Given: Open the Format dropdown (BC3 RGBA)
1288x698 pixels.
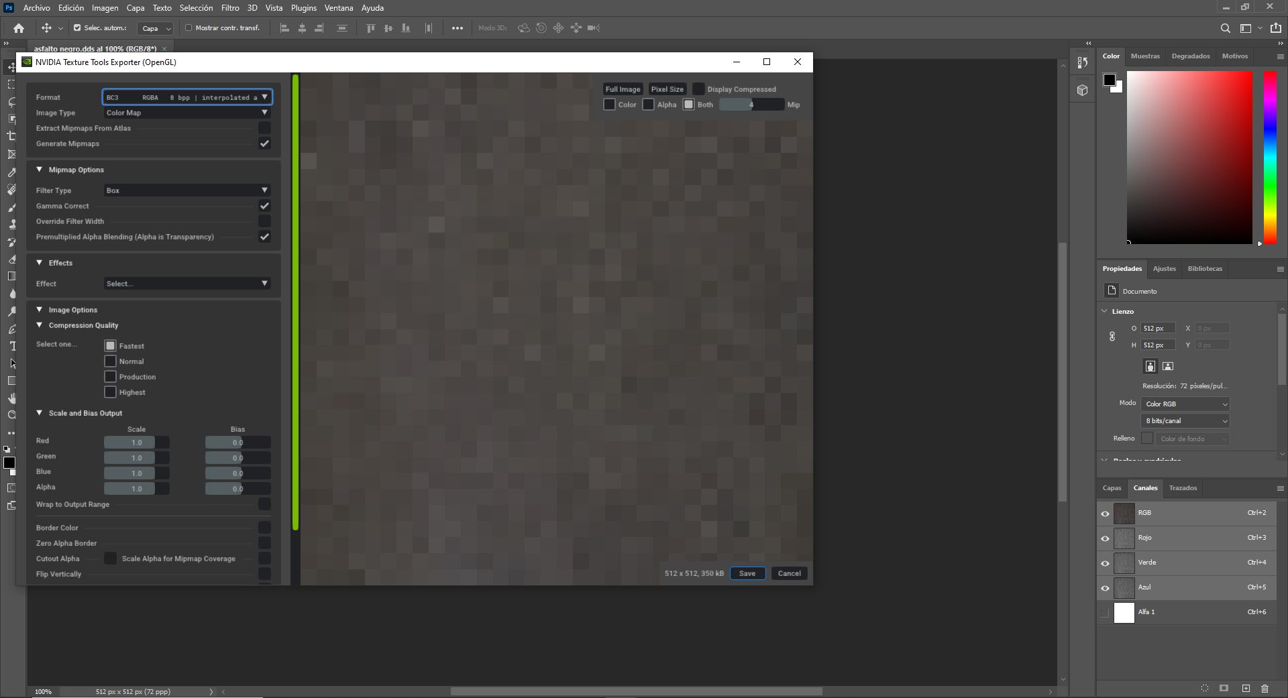Looking at the screenshot, I should tap(187, 97).
